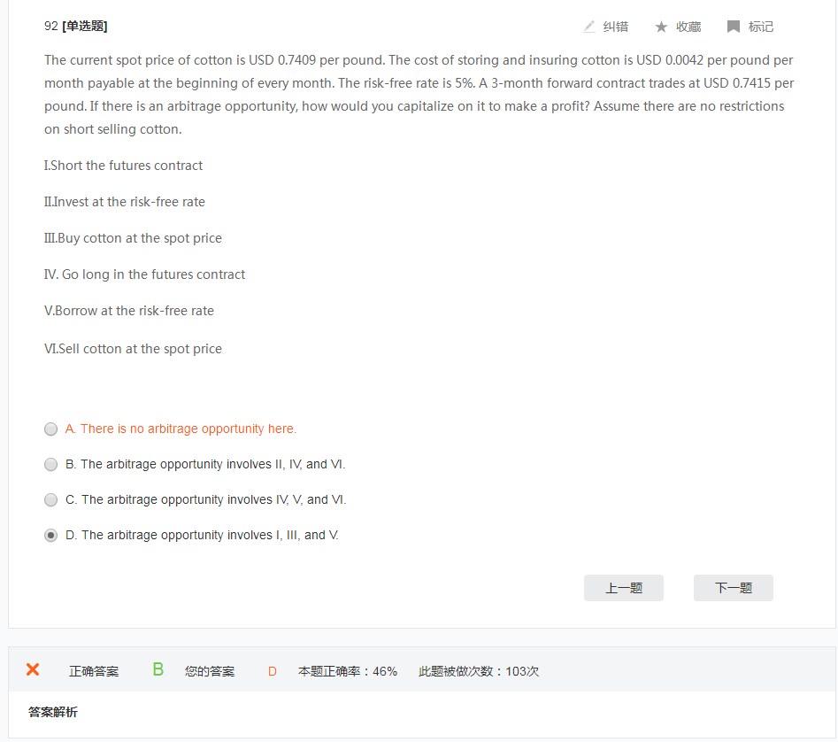Click the red X wrong-answer icon
838x742 pixels.
click(33, 669)
